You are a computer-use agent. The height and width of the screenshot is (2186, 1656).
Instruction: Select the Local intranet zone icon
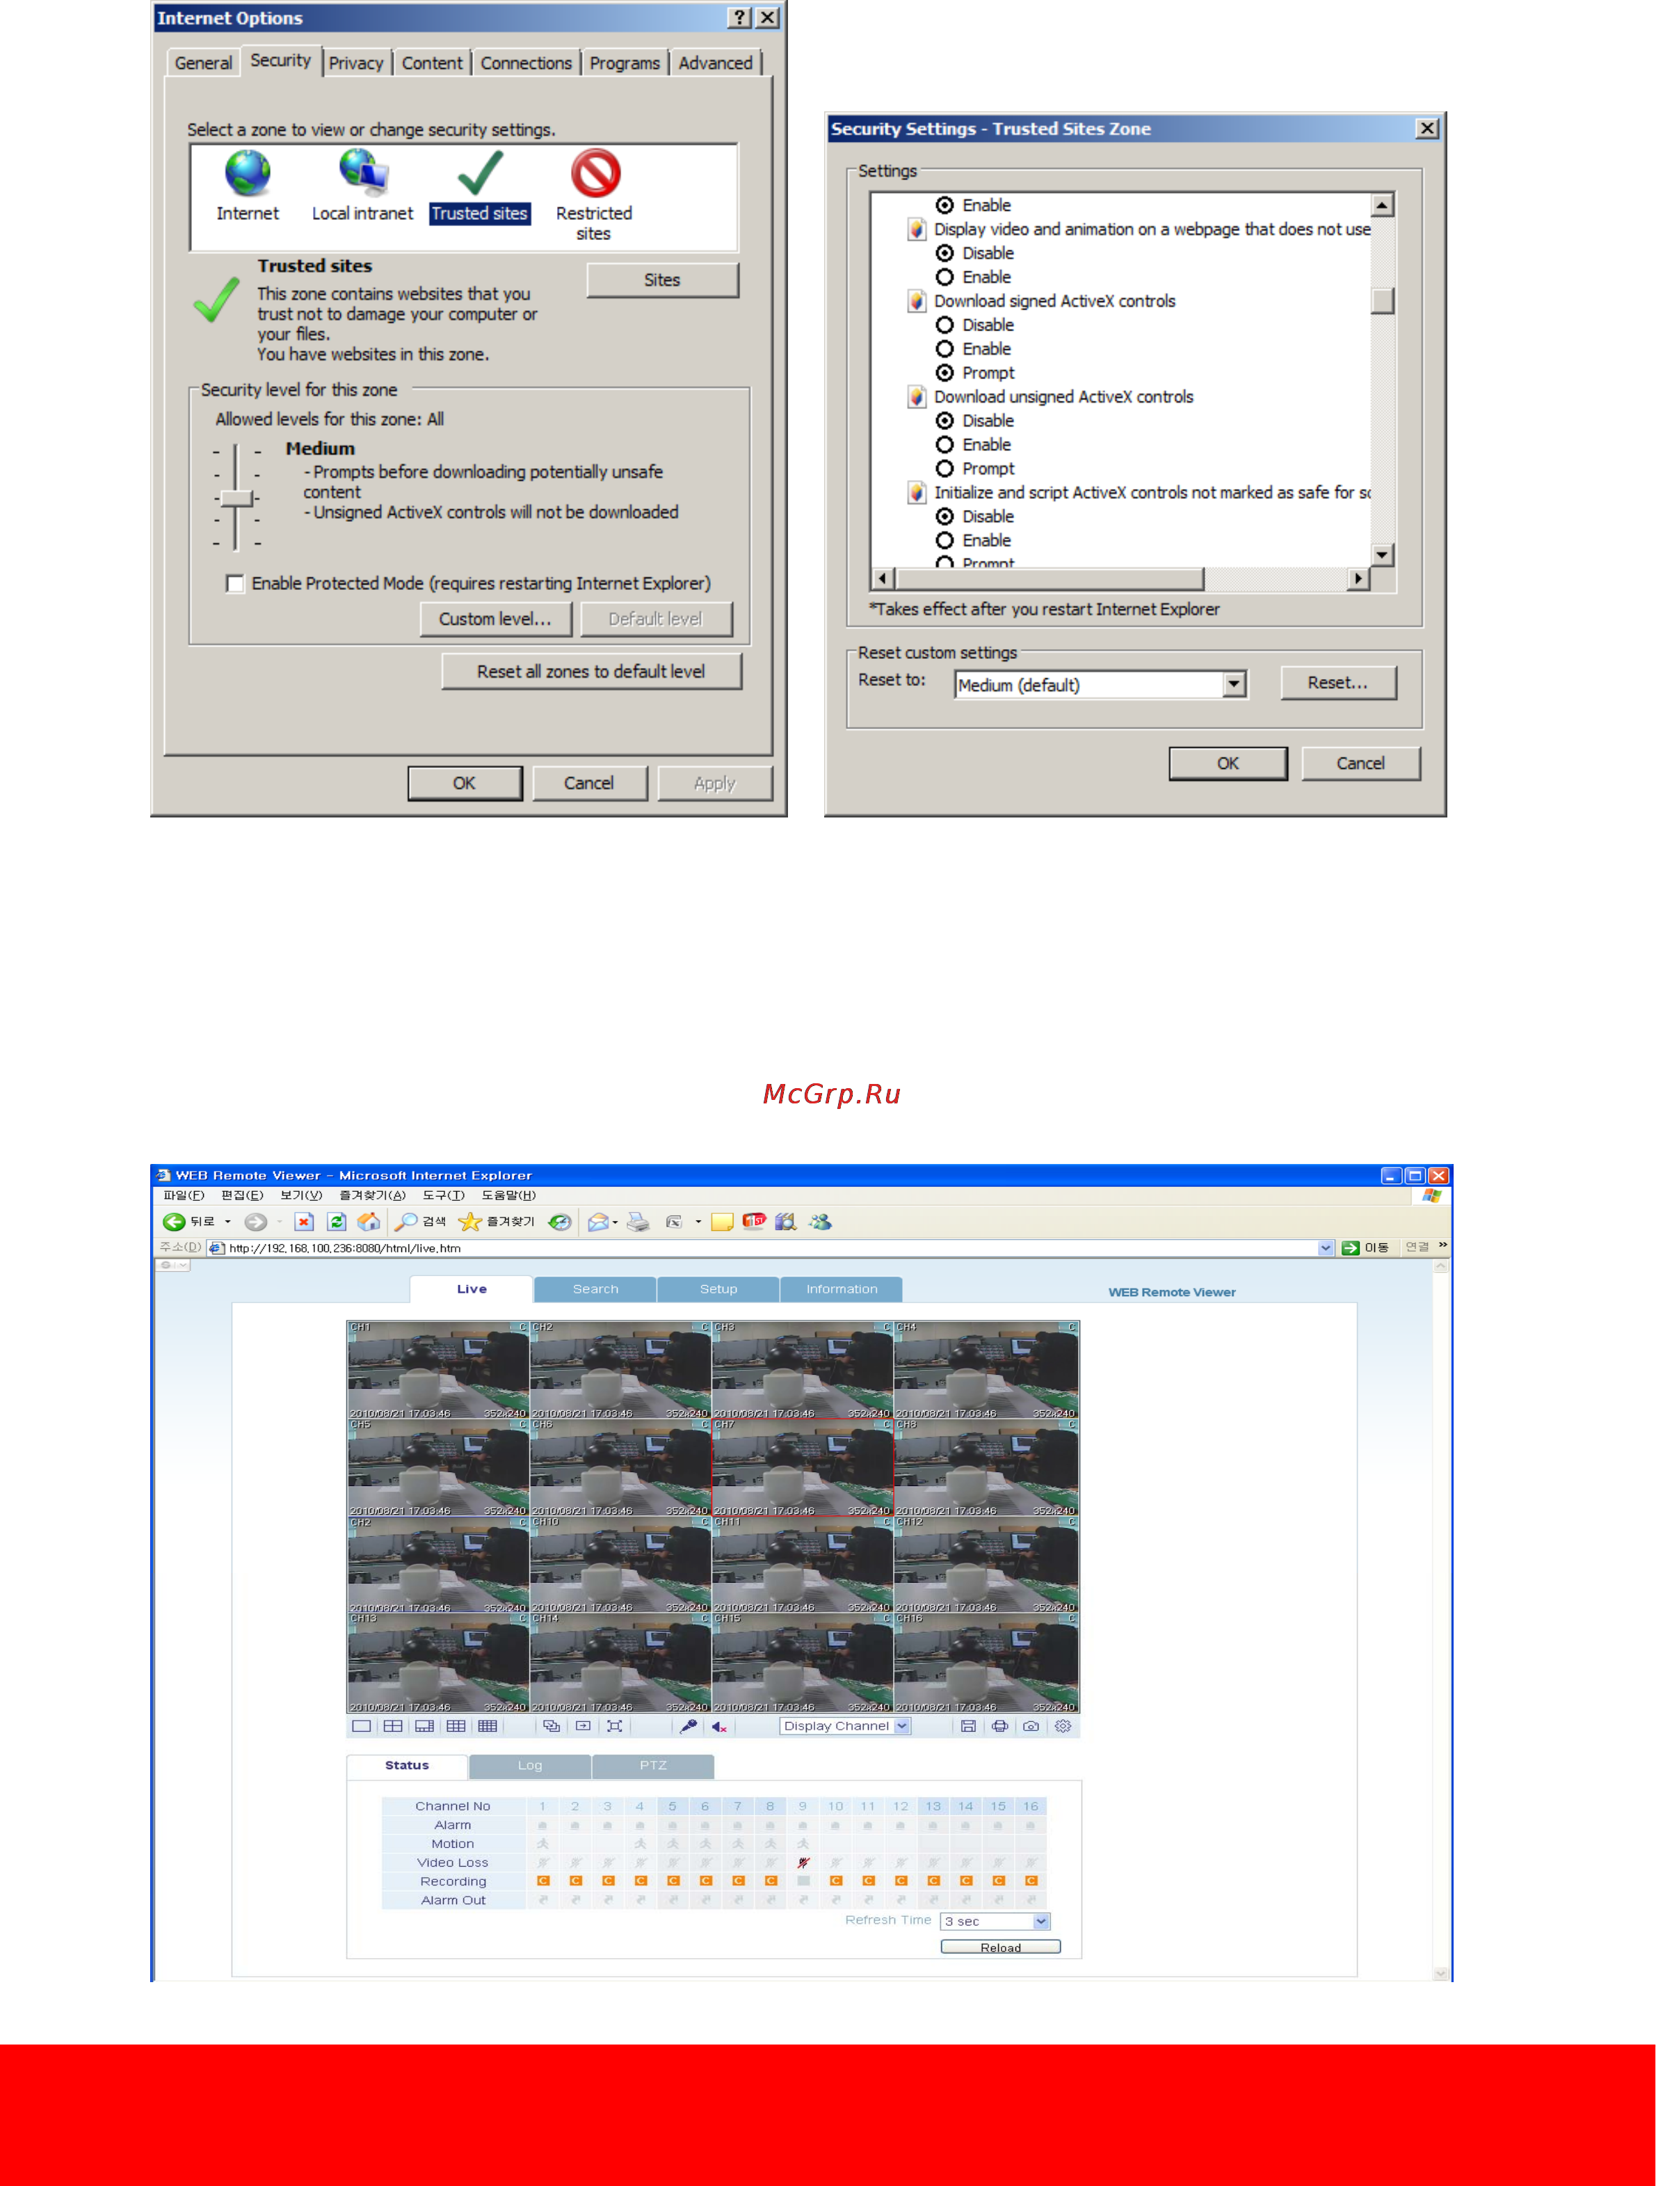[x=362, y=172]
